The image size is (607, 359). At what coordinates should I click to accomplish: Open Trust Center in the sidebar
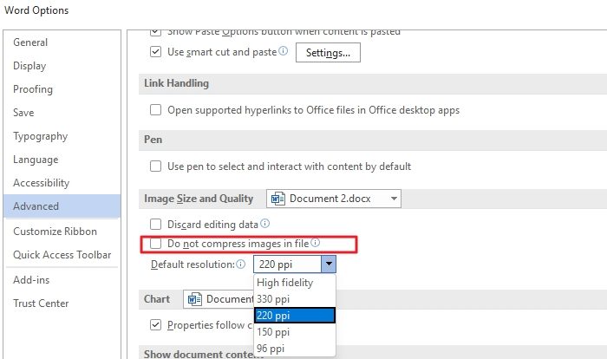coord(41,304)
